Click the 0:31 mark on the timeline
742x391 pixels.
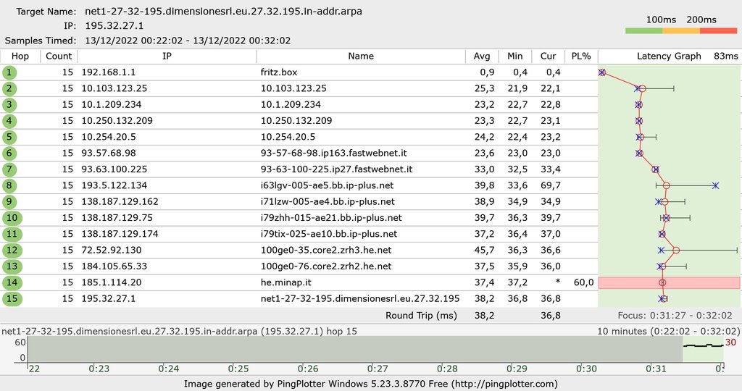[x=656, y=369]
